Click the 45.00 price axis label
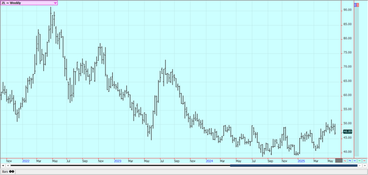Screen dimensions: 368x175 (x=348, y=138)
